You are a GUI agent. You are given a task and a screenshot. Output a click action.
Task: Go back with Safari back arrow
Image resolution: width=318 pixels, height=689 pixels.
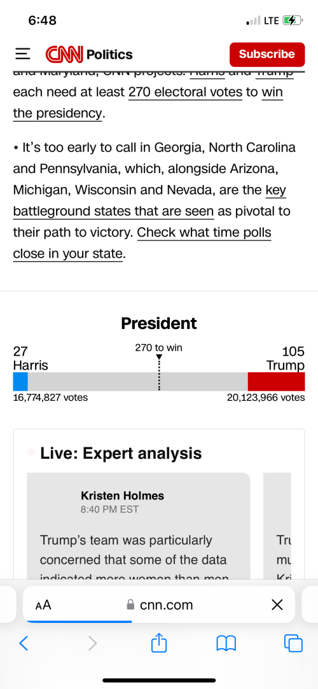point(24,643)
